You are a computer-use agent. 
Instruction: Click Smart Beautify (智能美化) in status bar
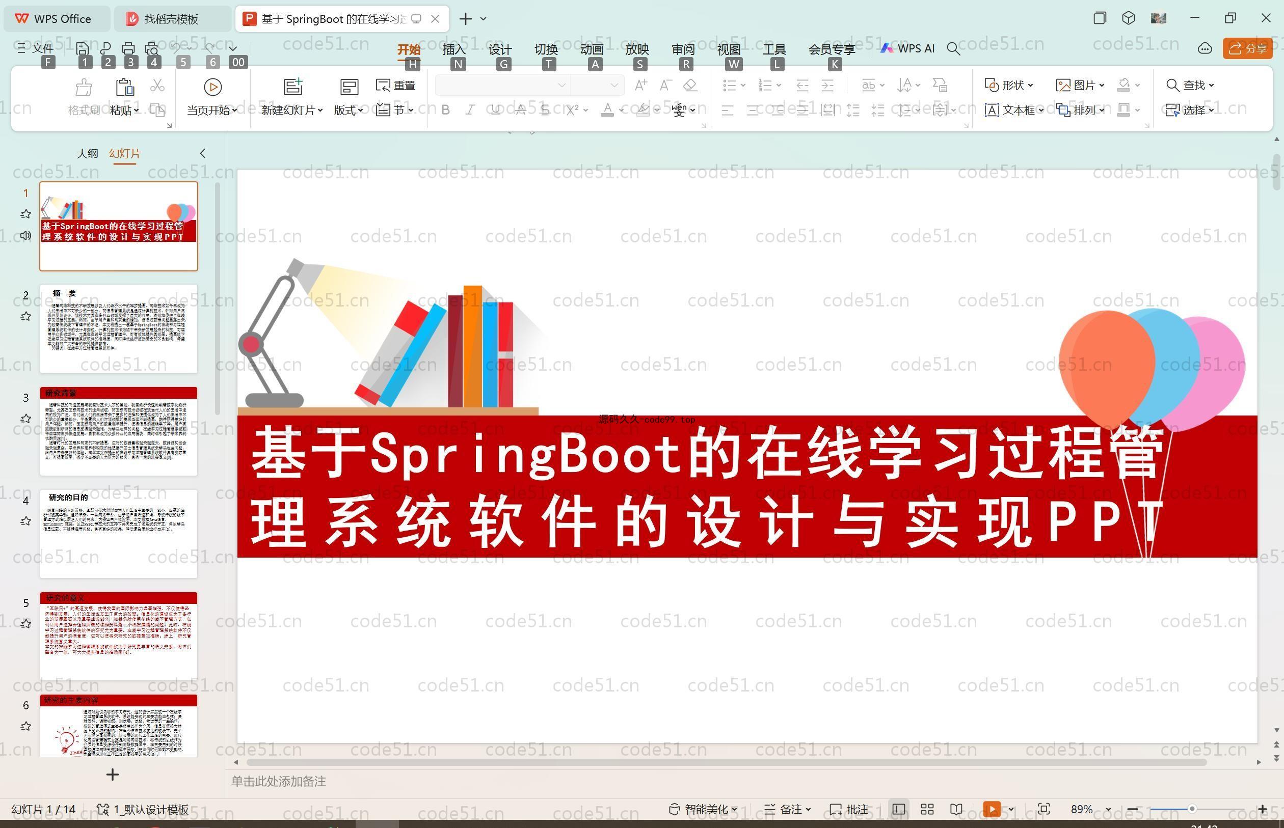tap(703, 809)
